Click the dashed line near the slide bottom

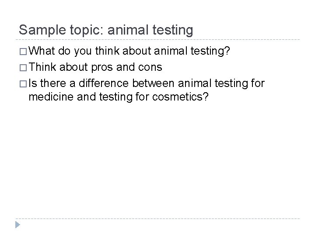(157, 219)
